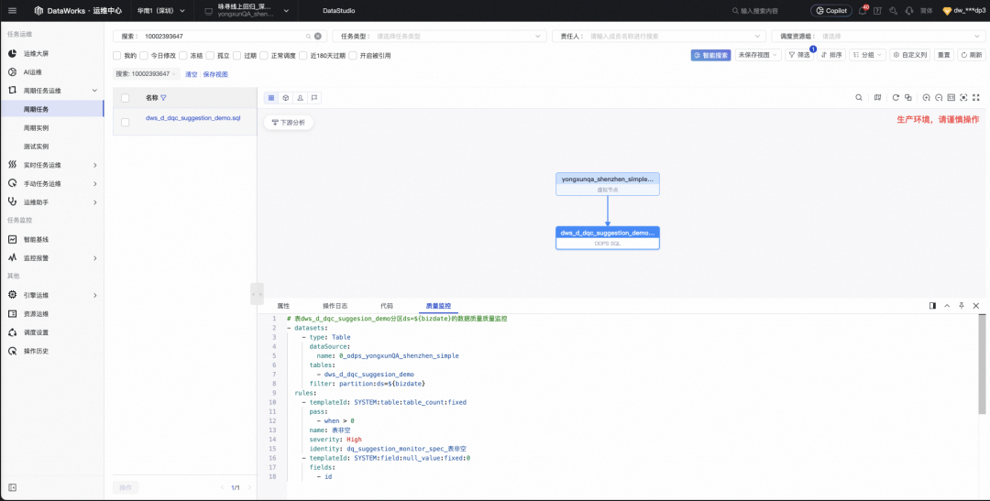Click the 智能搜索 button
This screenshot has height=501, width=990.
click(711, 56)
